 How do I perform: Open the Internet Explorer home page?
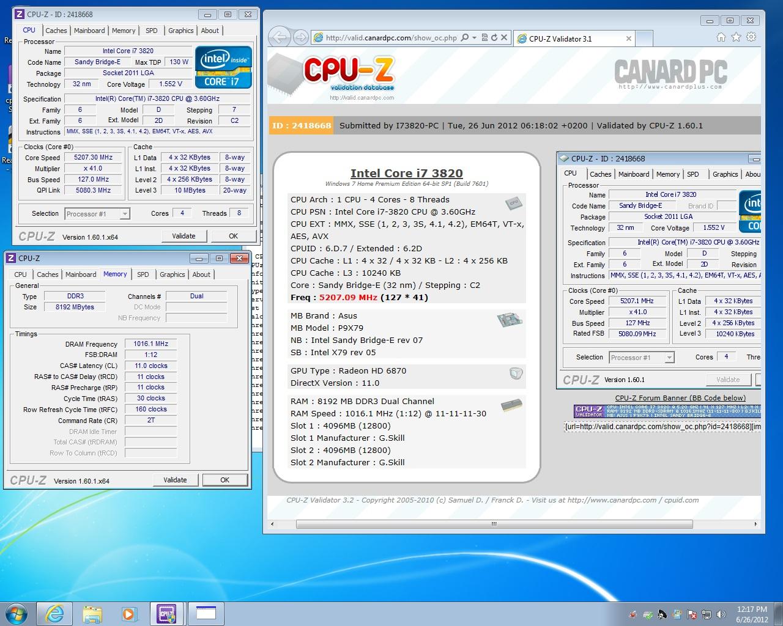[x=721, y=37]
